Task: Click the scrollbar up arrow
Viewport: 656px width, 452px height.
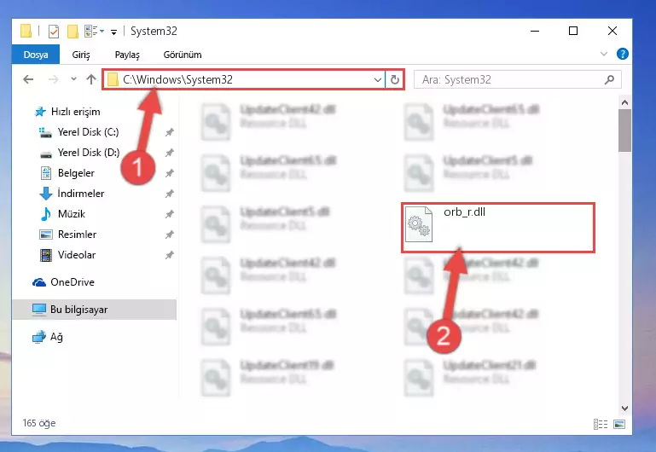Action: (x=624, y=102)
